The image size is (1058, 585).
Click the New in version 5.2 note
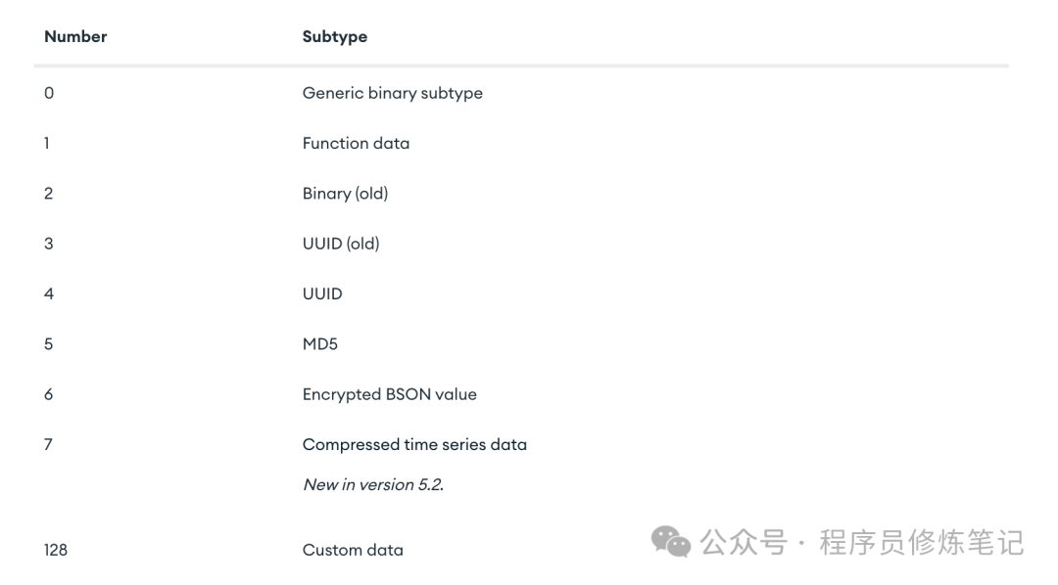[372, 484]
